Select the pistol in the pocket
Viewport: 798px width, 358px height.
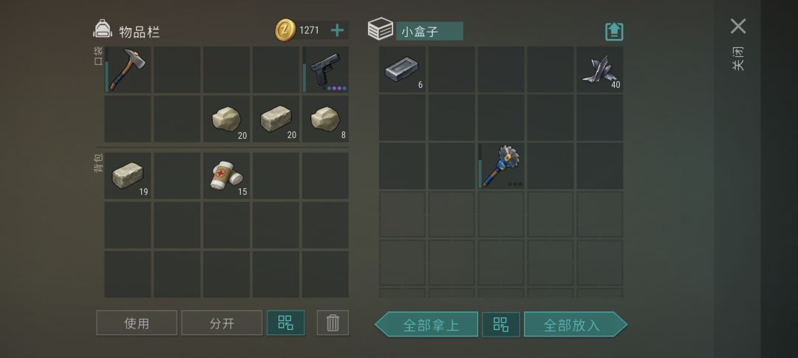326,69
